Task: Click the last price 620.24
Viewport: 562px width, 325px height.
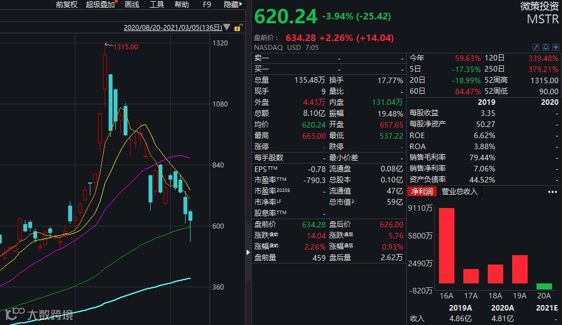Action: [x=285, y=17]
